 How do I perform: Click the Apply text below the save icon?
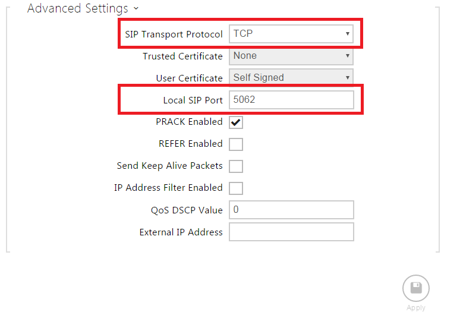415,307
